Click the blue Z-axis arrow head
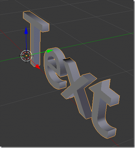The image size is (135, 148). coord(26,31)
